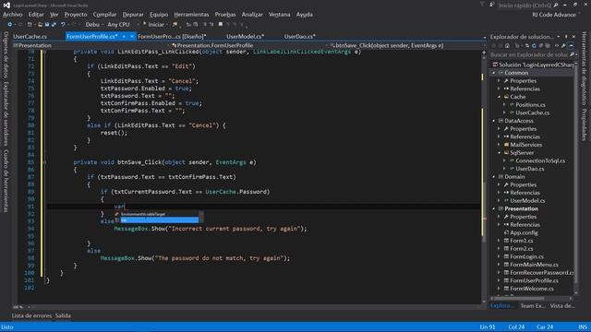
Task: Open the Herramientas menu
Action: 191,15
